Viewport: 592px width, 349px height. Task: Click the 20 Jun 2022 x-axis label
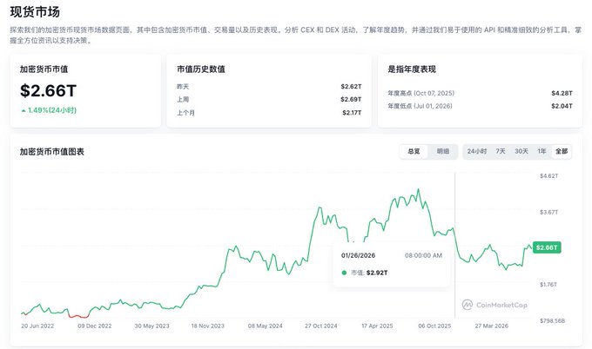pos(37,326)
